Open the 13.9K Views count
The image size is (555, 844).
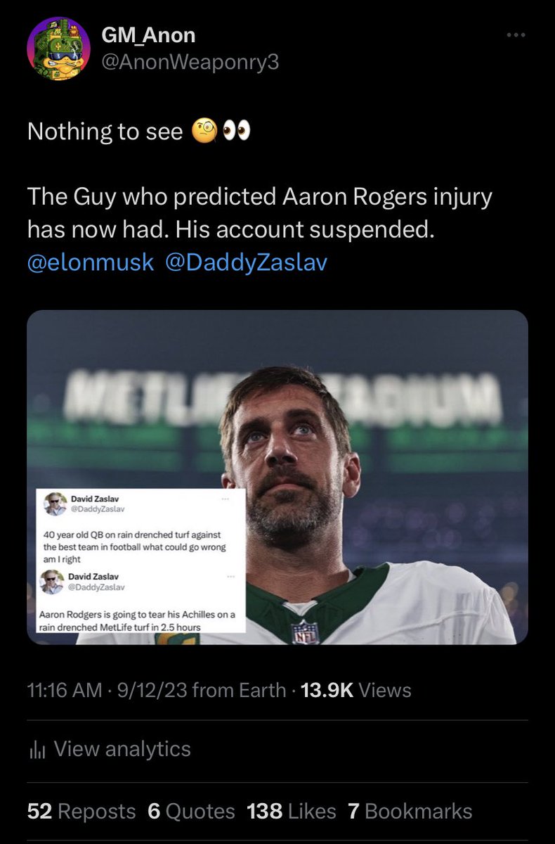355,691
